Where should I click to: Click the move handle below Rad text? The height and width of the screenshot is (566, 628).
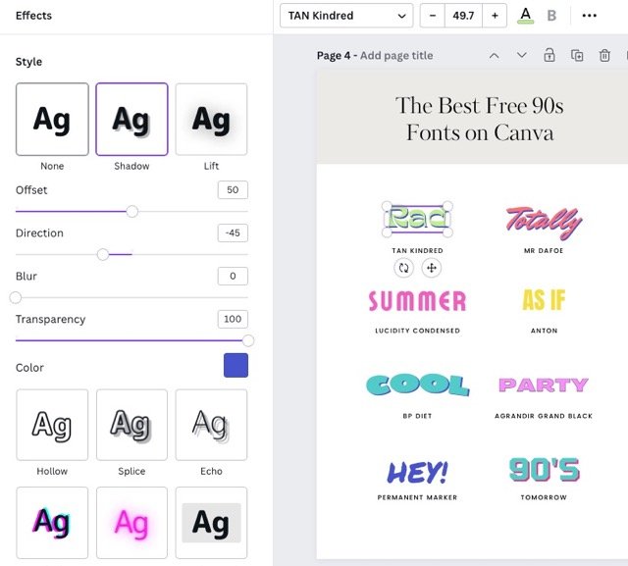(432, 268)
